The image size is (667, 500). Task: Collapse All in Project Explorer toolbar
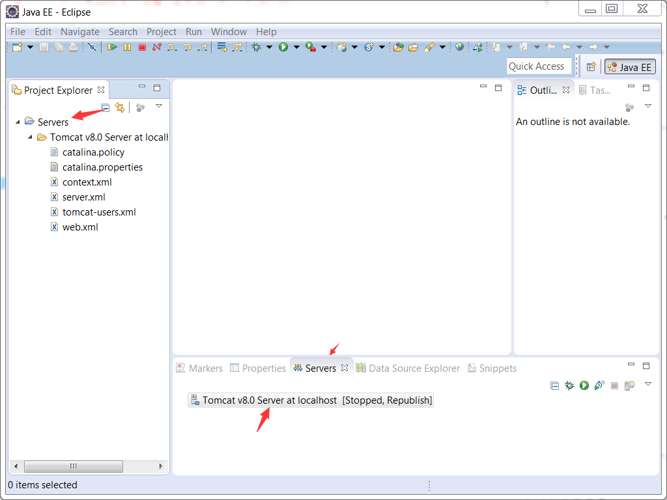(105, 108)
